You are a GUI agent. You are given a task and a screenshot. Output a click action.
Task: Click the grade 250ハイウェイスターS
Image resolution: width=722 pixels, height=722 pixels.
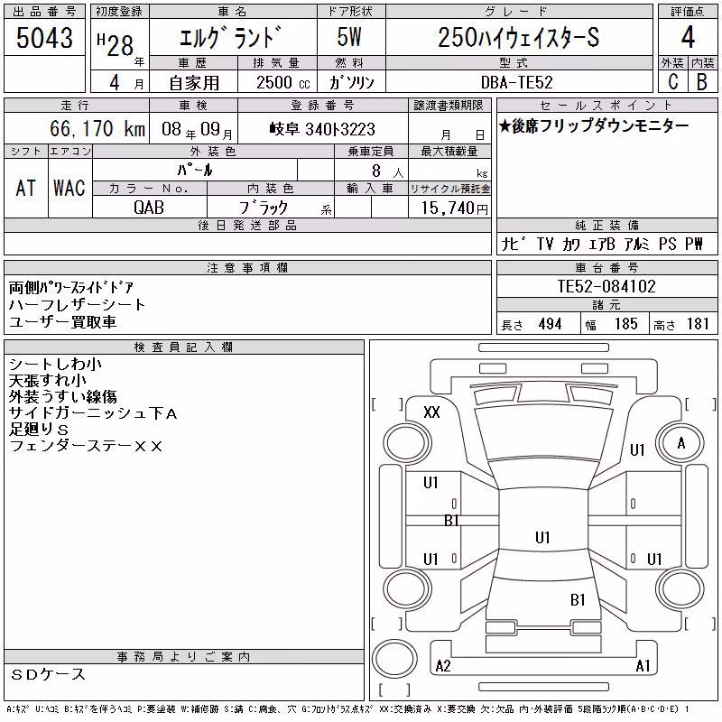[518, 37]
